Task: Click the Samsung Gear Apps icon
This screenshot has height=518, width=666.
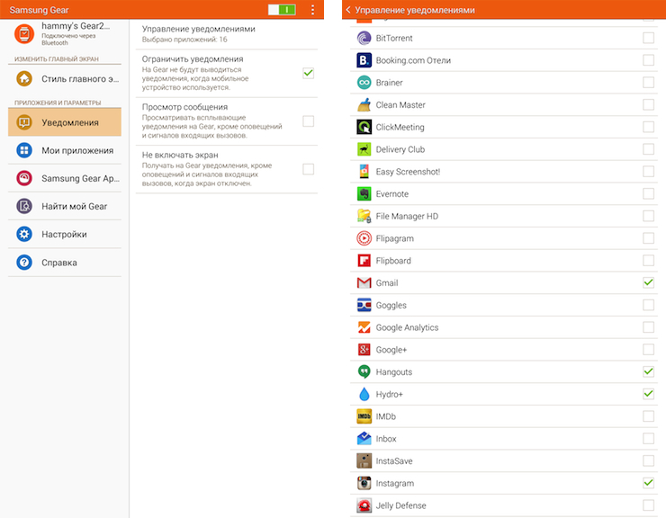Action: (x=24, y=178)
